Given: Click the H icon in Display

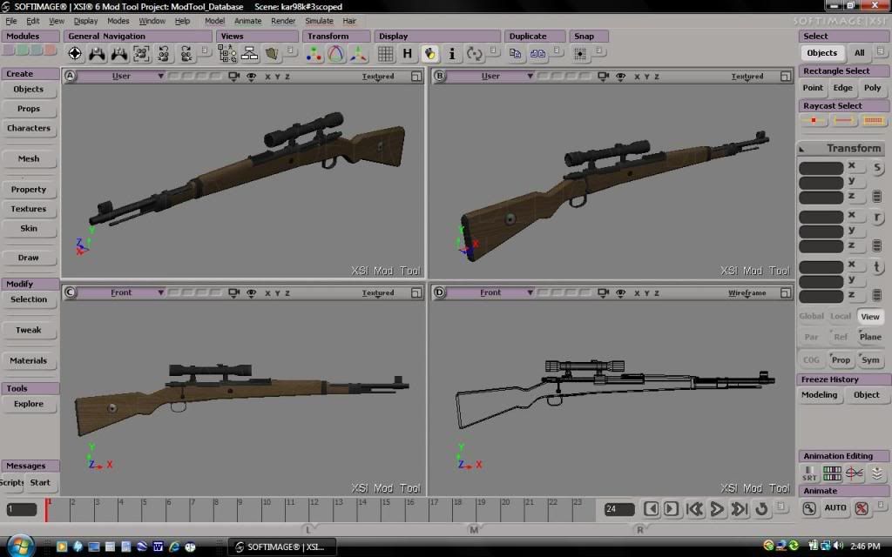Looking at the screenshot, I should pyautogui.click(x=408, y=53).
